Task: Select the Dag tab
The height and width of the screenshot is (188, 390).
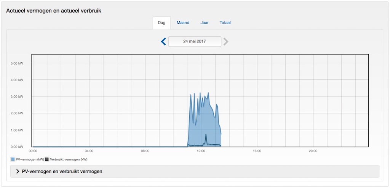Action: 161,23
